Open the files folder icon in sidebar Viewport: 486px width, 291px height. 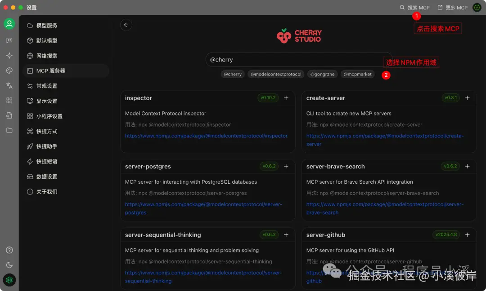click(9, 130)
